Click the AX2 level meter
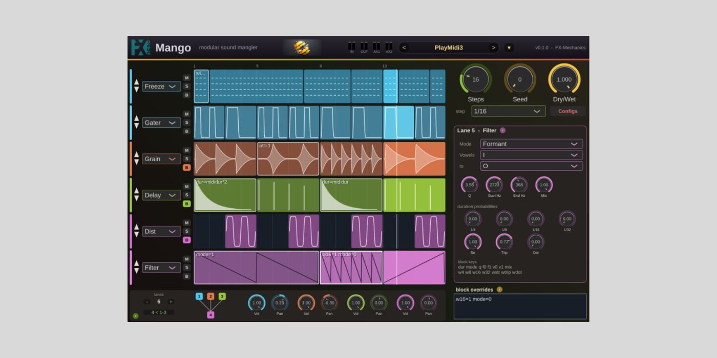The image size is (717, 358). (389, 47)
